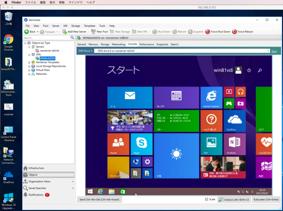Open the Mail tile in VM console
This screenshot has width=283, height=211.
coord(130,97)
